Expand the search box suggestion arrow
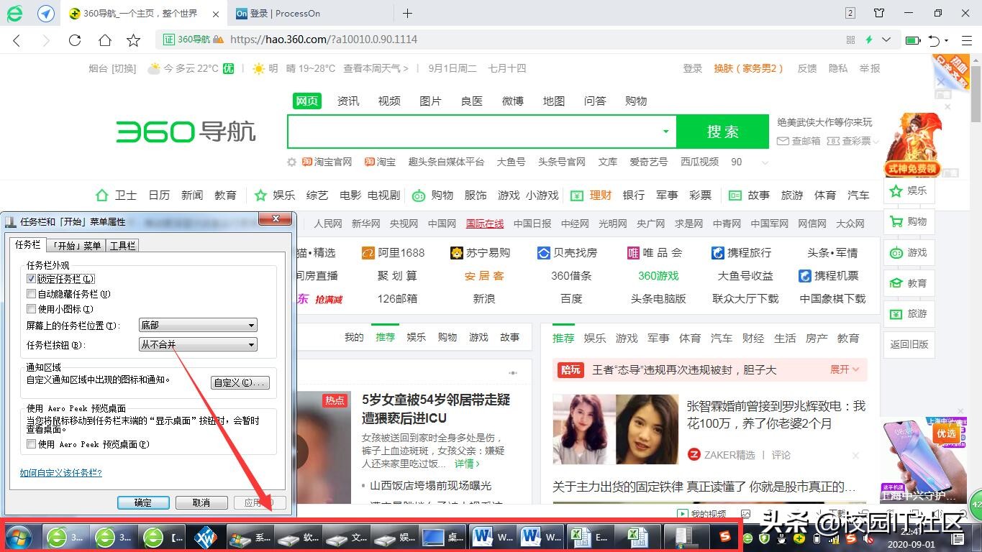The height and width of the screenshot is (552, 982). [665, 132]
